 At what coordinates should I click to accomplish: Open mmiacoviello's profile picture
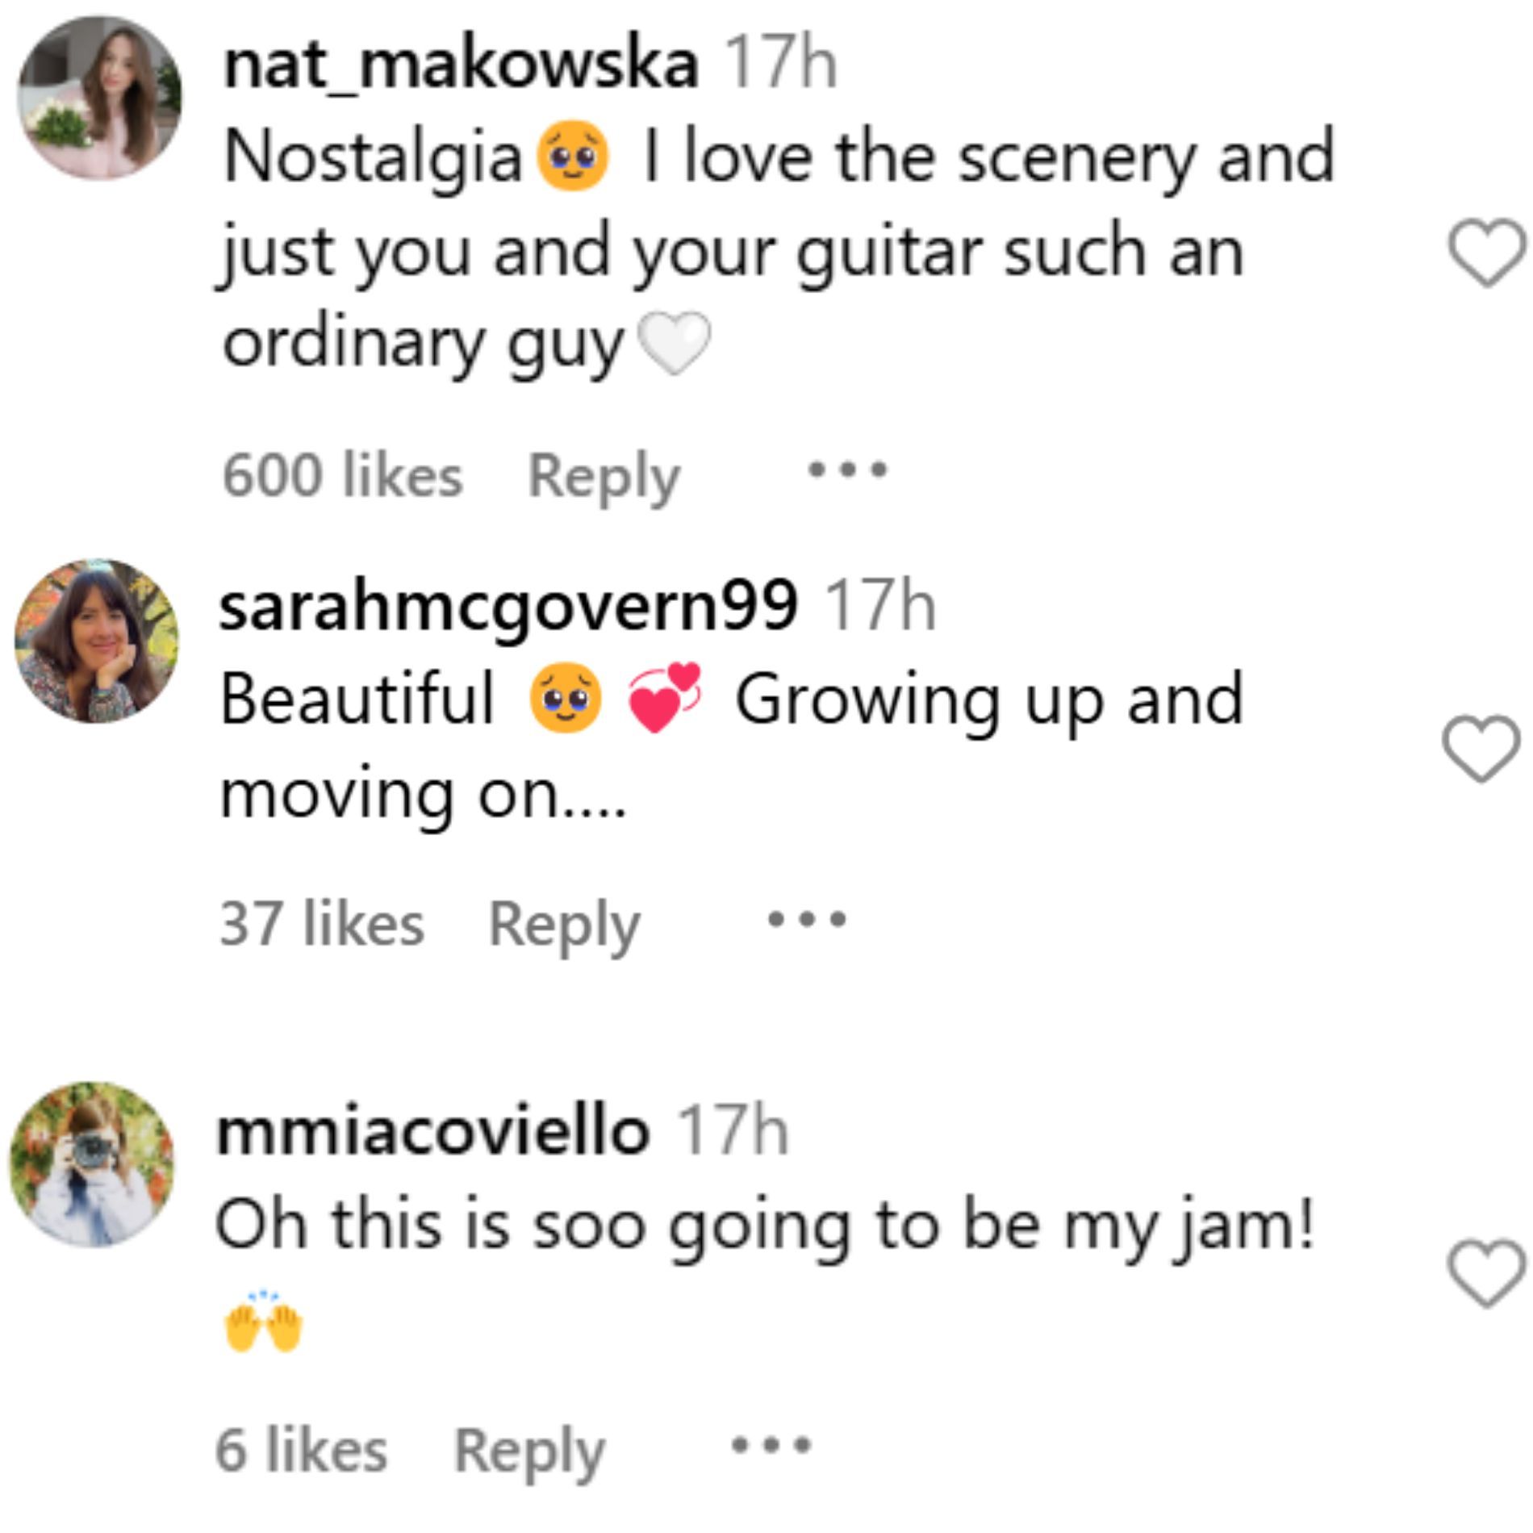click(x=92, y=1164)
